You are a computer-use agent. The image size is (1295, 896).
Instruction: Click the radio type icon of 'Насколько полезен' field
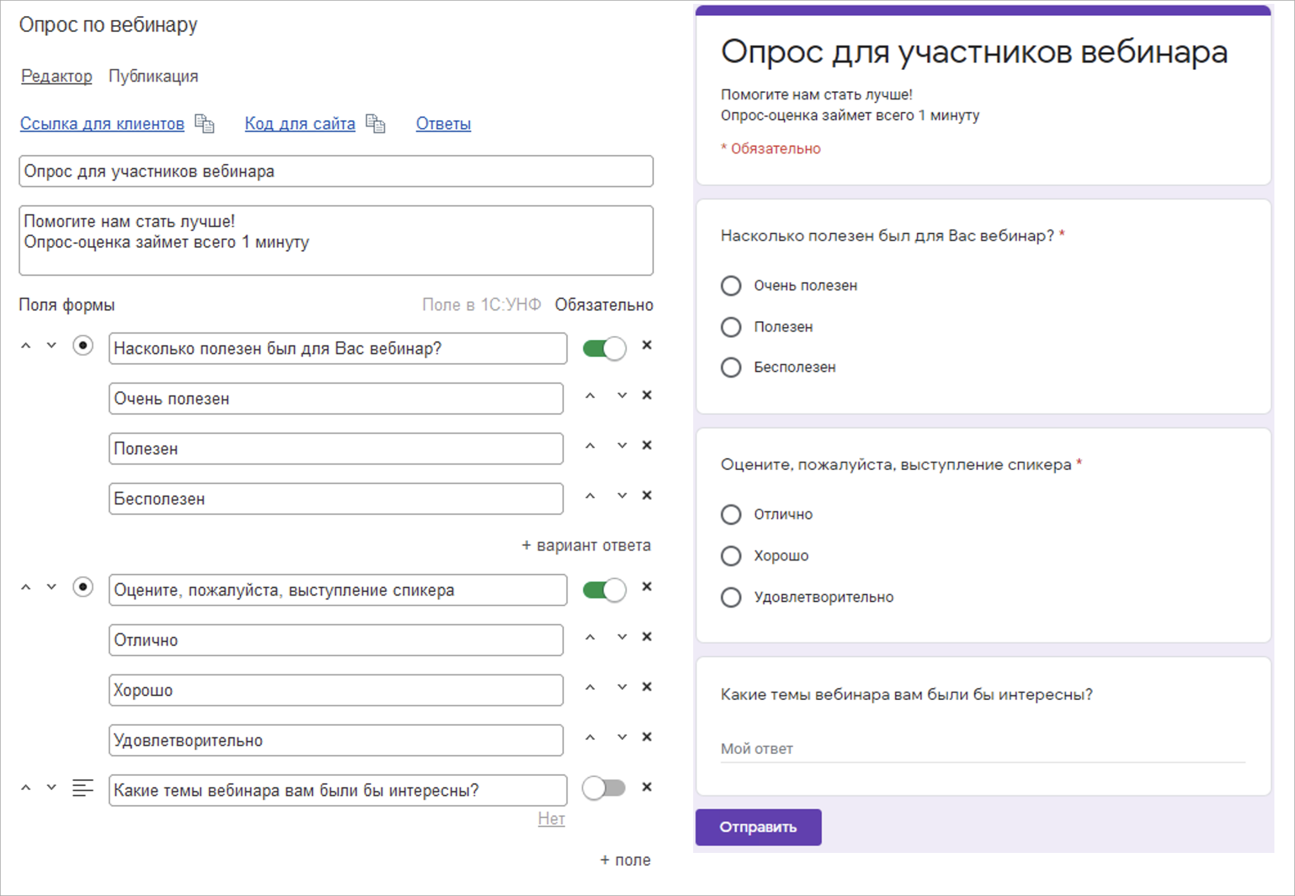(83, 346)
